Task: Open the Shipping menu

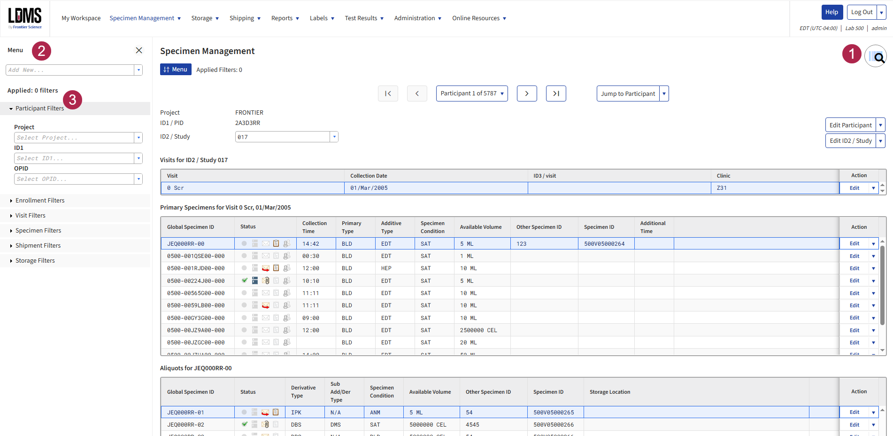Action: coord(245,18)
